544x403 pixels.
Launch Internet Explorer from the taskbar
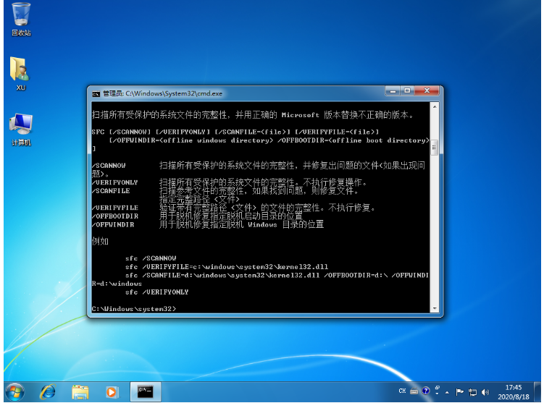[48, 391]
